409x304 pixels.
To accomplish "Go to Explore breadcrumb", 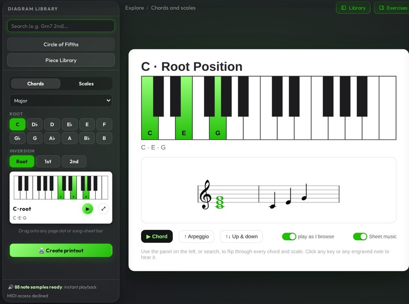I will point(135,8).
